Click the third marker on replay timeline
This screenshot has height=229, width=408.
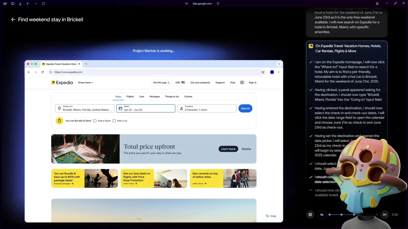[354, 215]
